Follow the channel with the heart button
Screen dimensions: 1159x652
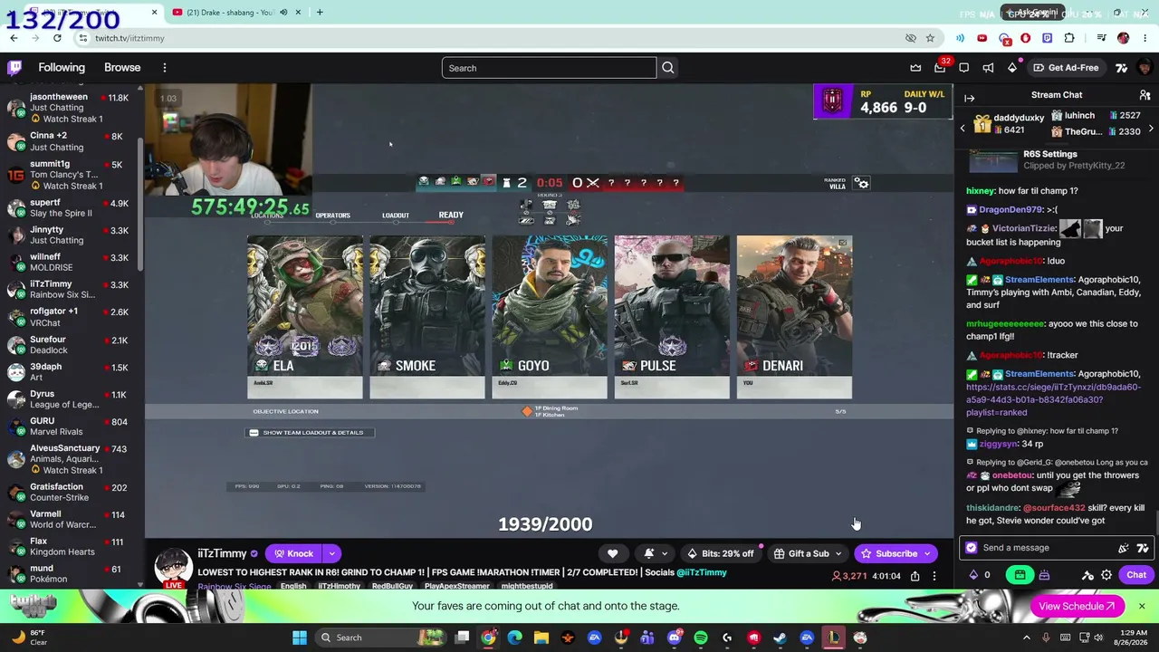pyautogui.click(x=612, y=553)
